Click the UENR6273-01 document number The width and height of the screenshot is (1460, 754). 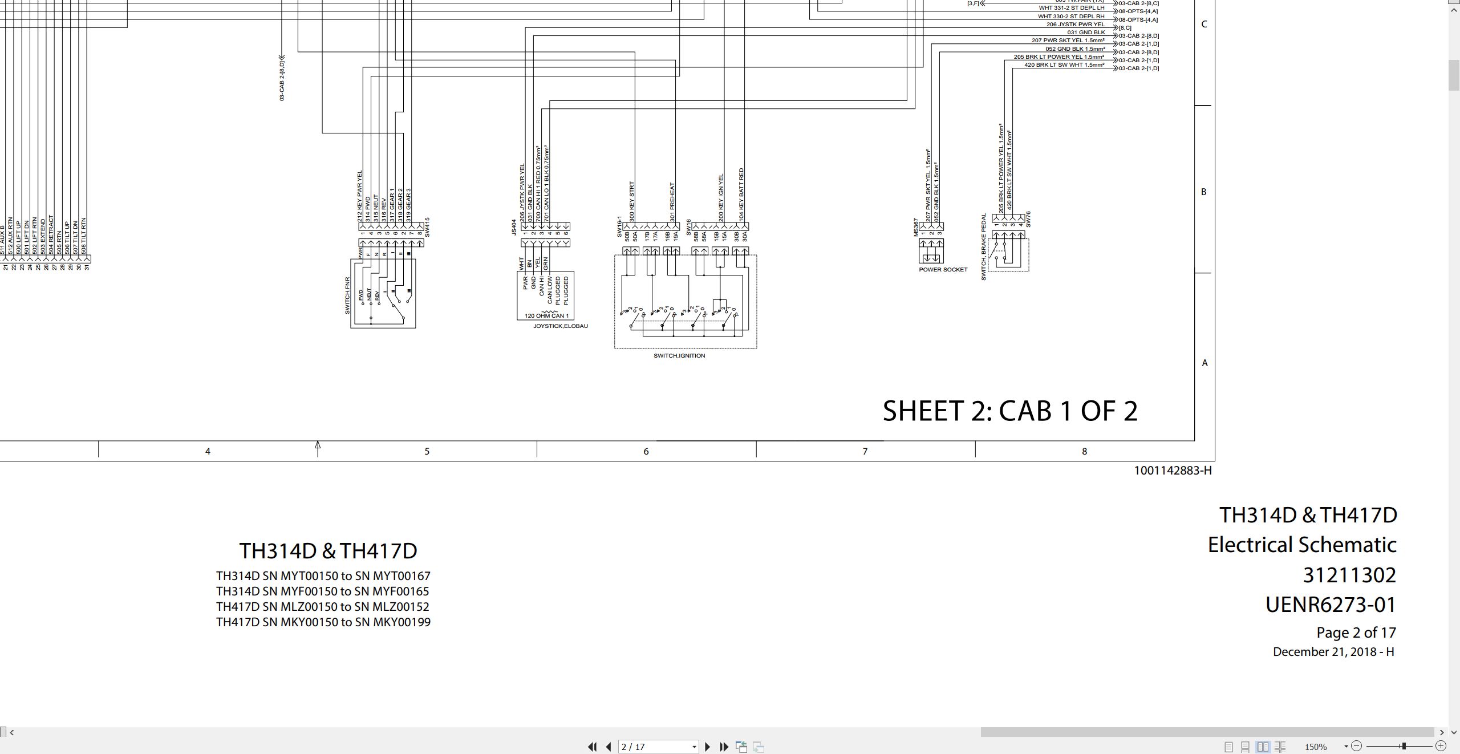pos(1331,605)
